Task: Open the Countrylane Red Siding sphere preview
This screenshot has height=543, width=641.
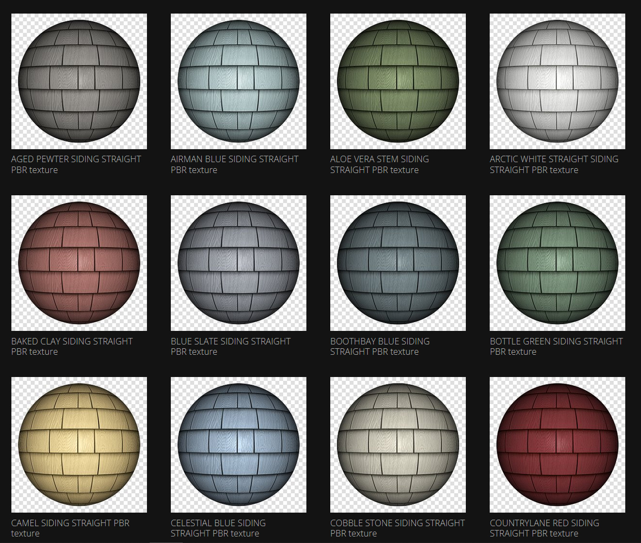Action: [556, 445]
